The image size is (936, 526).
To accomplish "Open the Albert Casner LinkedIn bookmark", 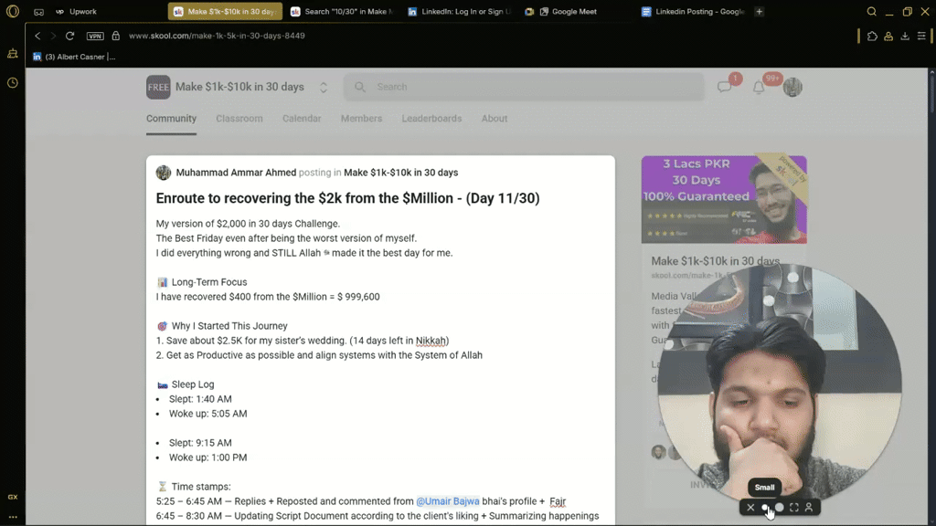I will coord(74,57).
